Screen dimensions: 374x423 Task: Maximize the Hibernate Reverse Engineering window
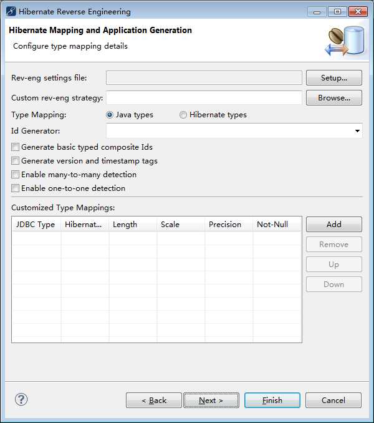tap(337, 12)
